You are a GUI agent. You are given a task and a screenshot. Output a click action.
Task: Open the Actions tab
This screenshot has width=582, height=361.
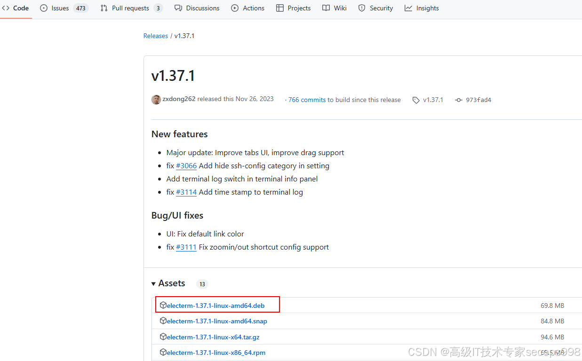tap(248, 8)
